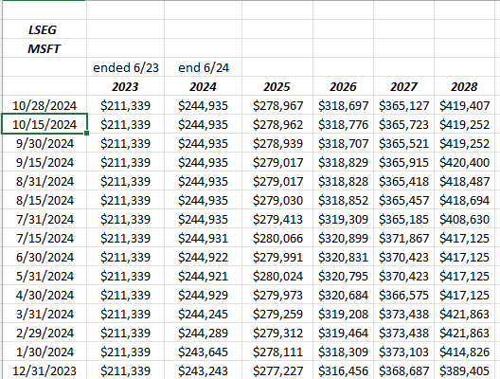
Task: Select the $319,309 cell for 7/31/2024
Action: [x=343, y=219]
